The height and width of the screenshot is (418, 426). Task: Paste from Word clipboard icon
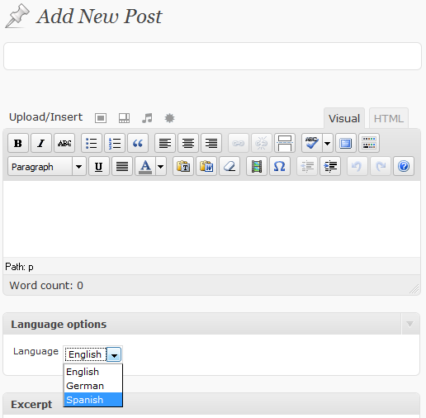pyautogui.click(x=206, y=166)
